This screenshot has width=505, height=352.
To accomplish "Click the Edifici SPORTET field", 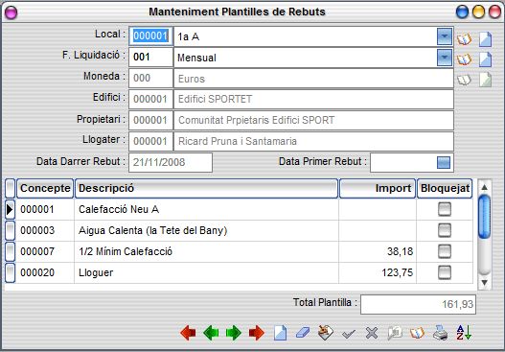I will pyautogui.click(x=313, y=100).
